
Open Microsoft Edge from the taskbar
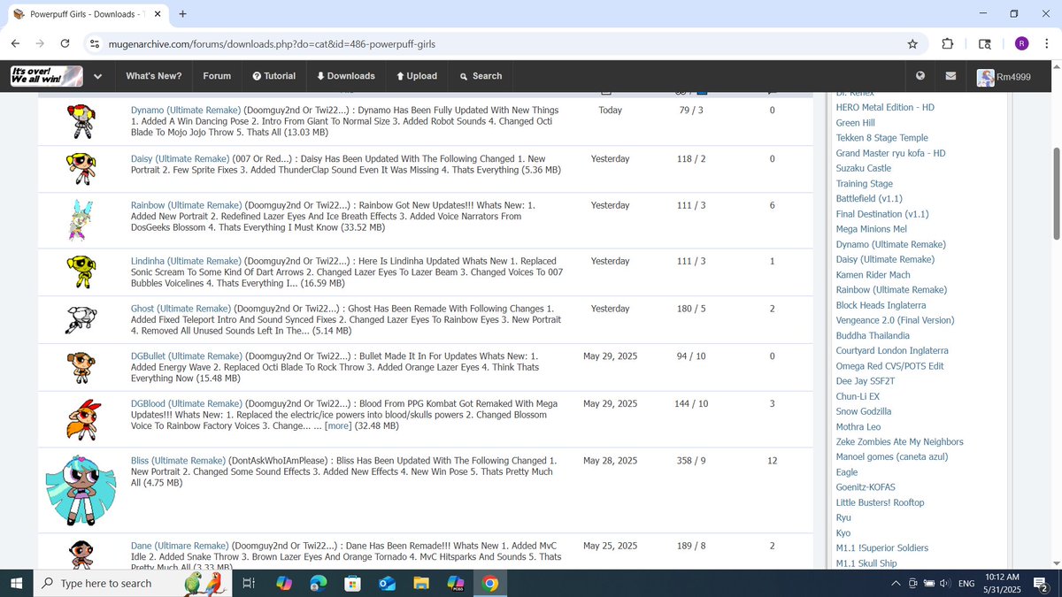(318, 583)
